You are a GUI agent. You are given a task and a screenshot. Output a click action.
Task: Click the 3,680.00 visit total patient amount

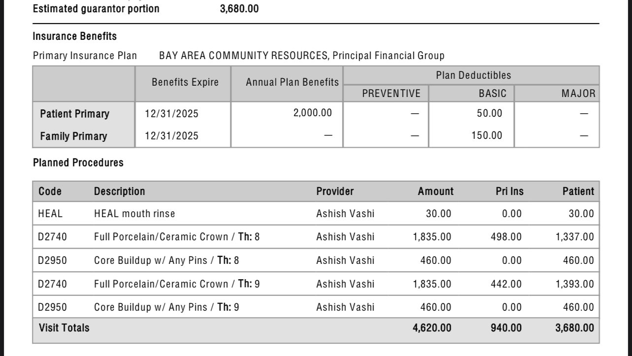coord(575,327)
